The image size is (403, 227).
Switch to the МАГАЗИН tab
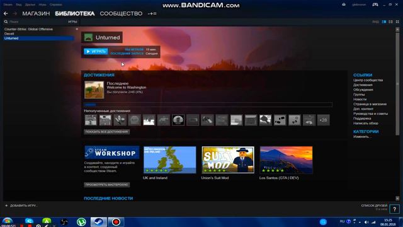[x=36, y=14]
